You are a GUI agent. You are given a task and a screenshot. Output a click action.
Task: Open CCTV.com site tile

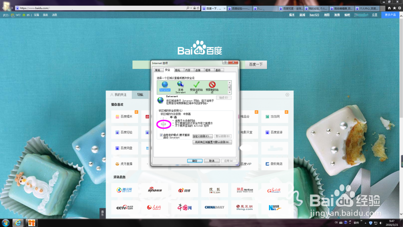(x=124, y=208)
